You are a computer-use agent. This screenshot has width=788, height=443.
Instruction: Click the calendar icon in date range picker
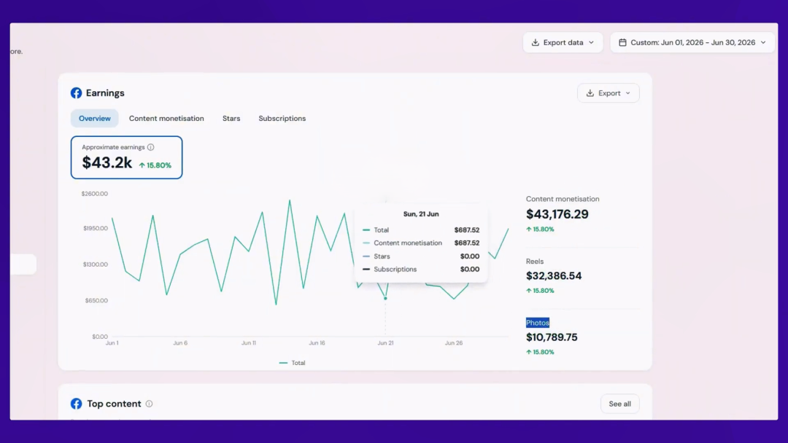point(622,43)
